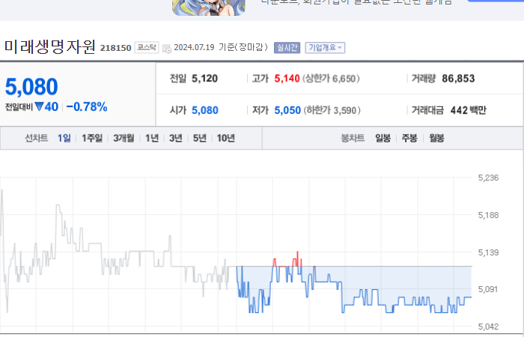Viewport: 524px width, 337px height.
Task: Select the 1일 line chart tab
Action: pos(64,138)
